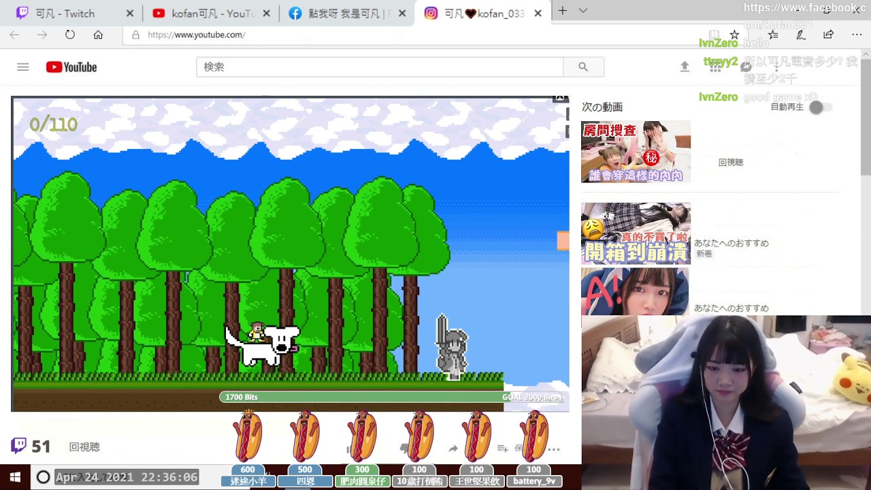Click the 四恩 500 donor badge

(x=305, y=476)
